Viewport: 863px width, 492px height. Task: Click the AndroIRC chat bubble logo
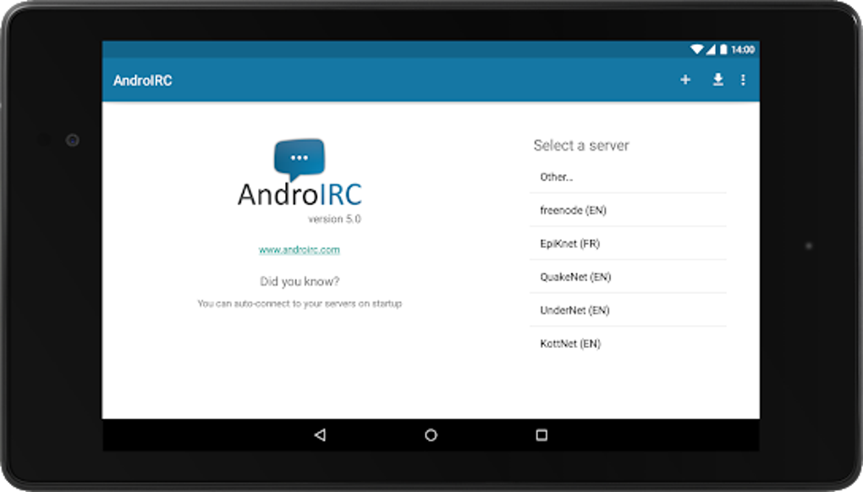298,158
